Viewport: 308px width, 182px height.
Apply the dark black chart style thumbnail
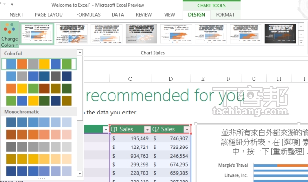point(280,34)
